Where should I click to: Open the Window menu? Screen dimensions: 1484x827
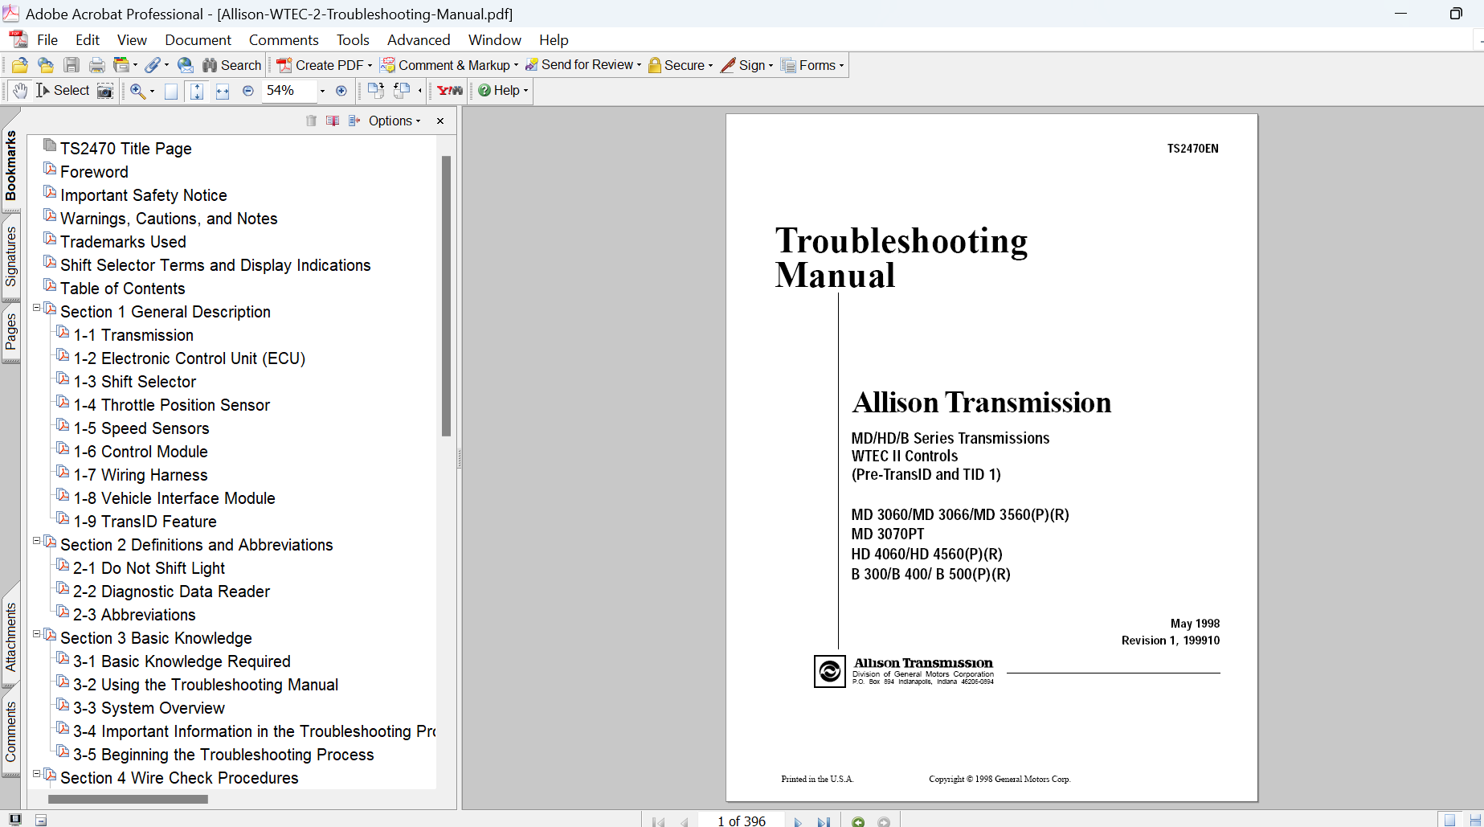[x=495, y=40]
